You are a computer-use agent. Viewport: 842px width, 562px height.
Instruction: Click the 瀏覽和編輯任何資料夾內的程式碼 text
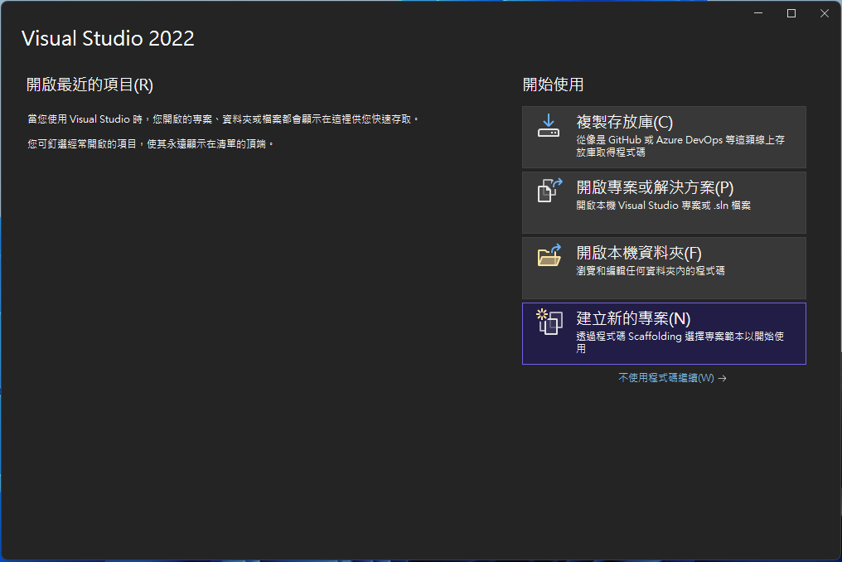tap(651, 271)
